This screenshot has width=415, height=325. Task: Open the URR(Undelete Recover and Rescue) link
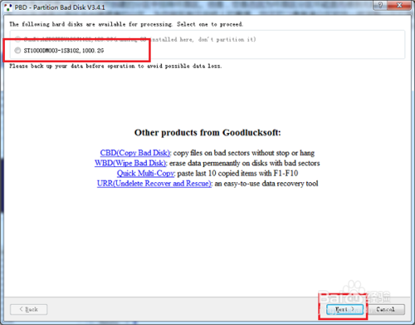pos(154,184)
